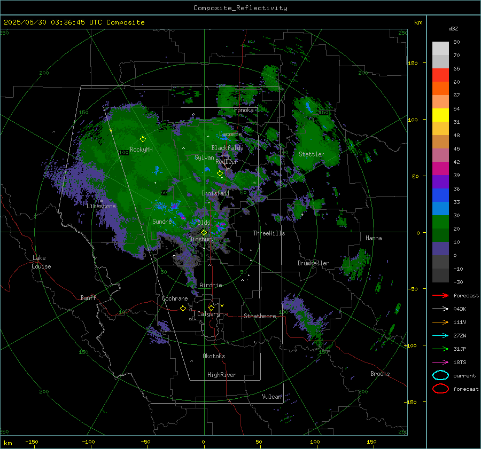Image resolution: width=481 pixels, height=449 pixels.
Task: Click the Calgary city label
Action: (208, 314)
